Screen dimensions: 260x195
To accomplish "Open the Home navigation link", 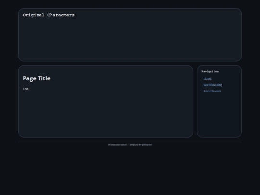I will point(208,78).
